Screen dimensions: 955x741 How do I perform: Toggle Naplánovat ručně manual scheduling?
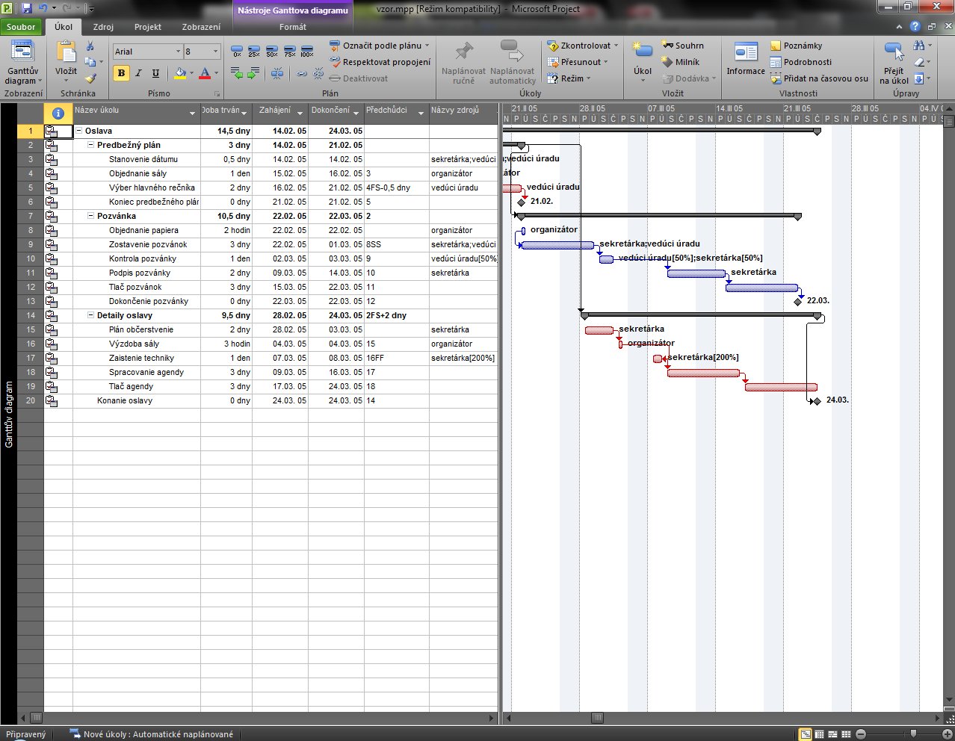click(x=463, y=63)
